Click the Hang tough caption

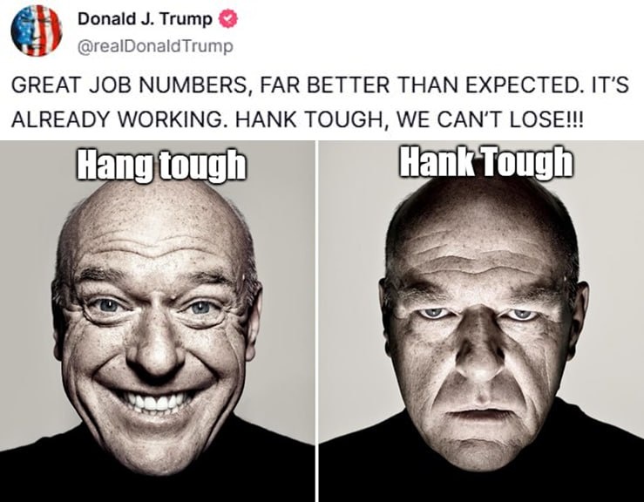point(162,165)
